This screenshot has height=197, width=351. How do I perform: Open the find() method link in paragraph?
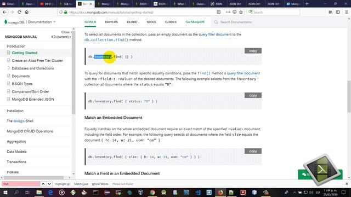pyautogui.click(x=204, y=73)
